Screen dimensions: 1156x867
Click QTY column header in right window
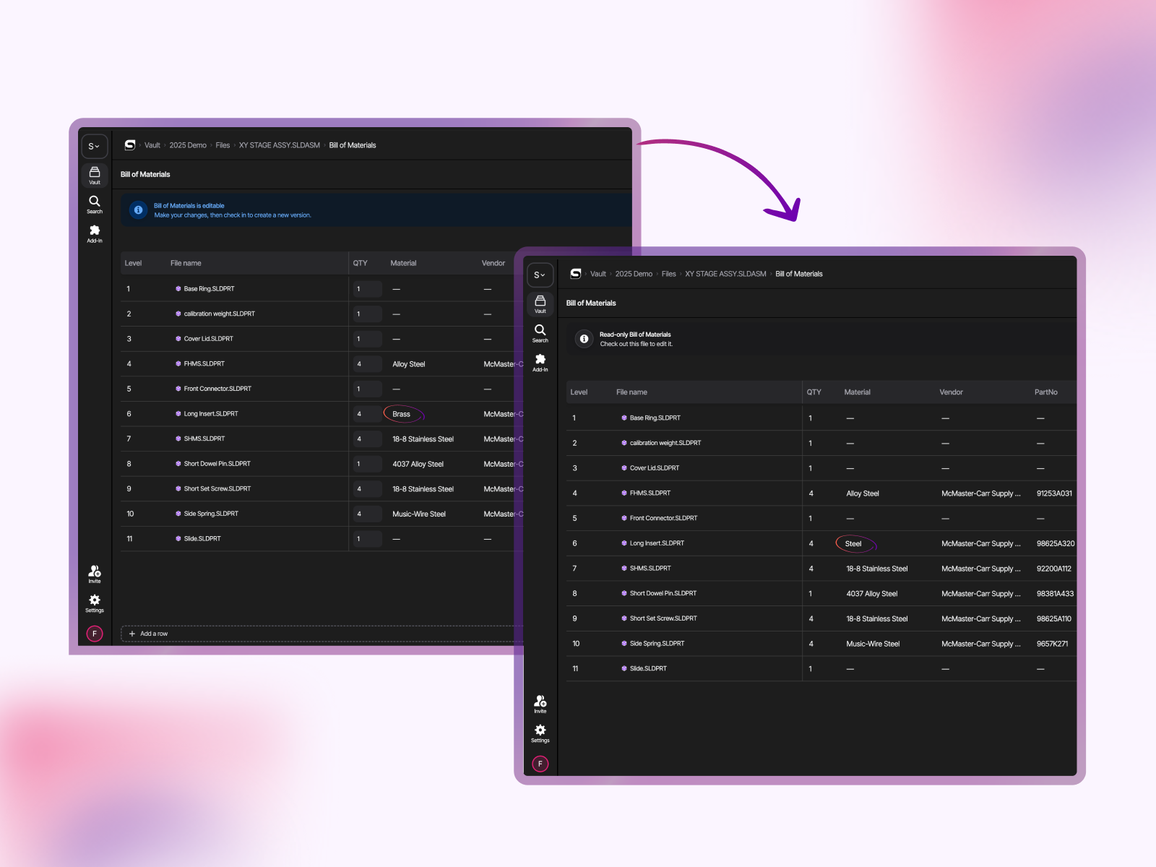pos(814,392)
